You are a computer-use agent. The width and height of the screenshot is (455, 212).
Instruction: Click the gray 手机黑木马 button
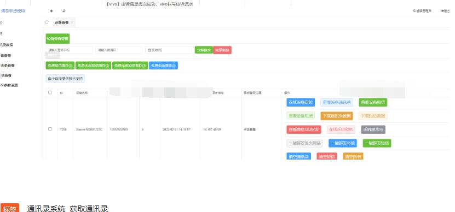click(x=373, y=129)
